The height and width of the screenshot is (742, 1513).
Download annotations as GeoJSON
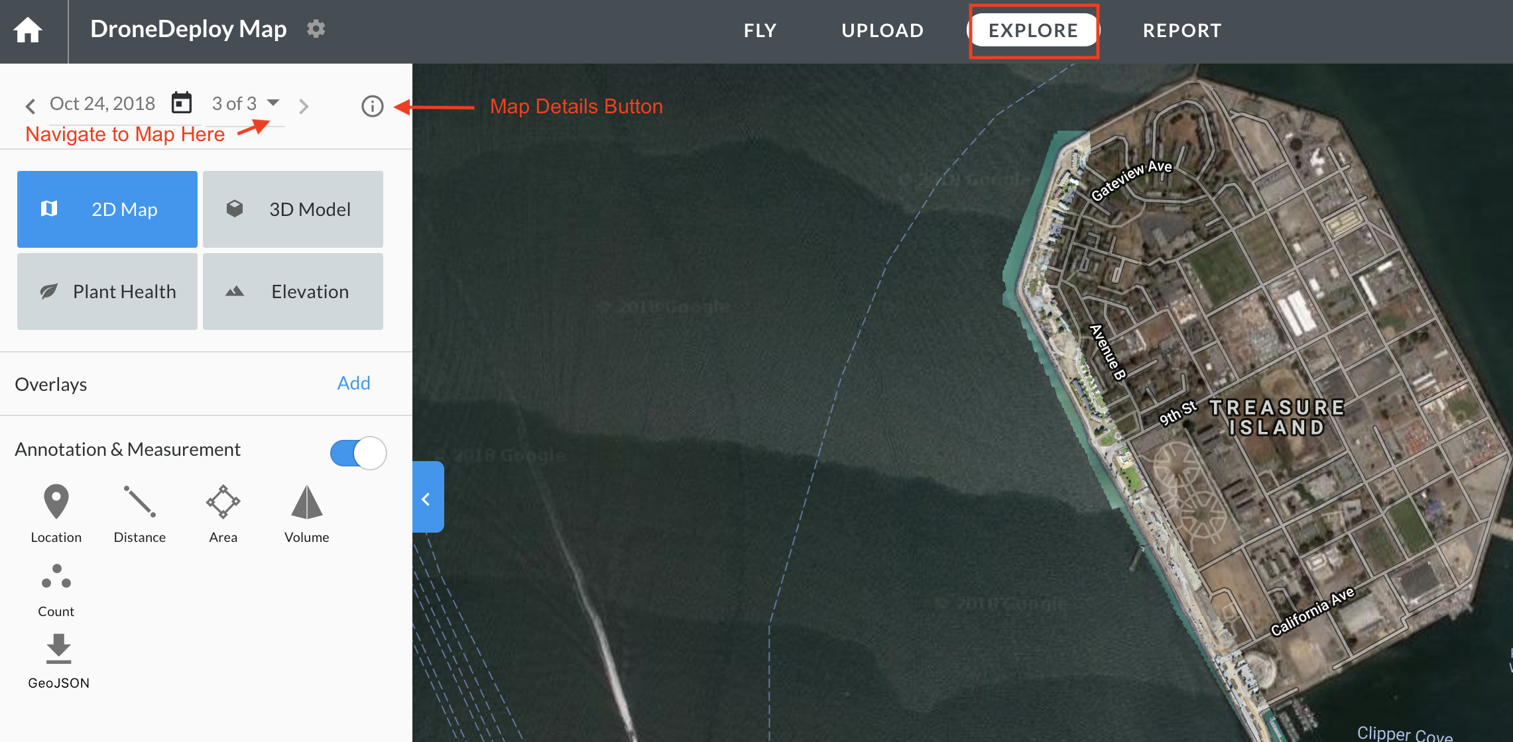point(58,661)
